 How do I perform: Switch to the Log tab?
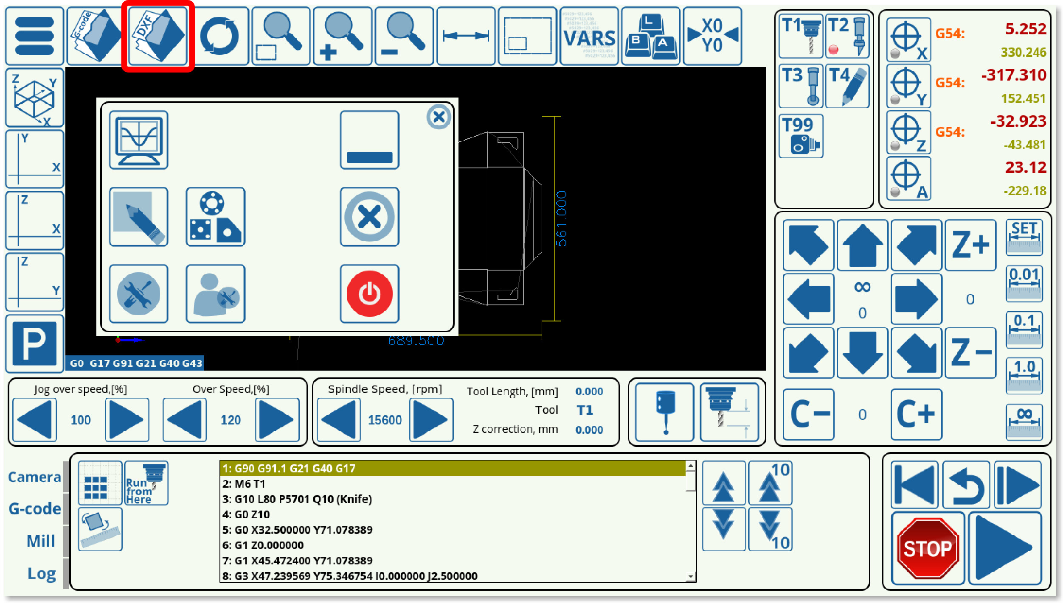(41, 573)
